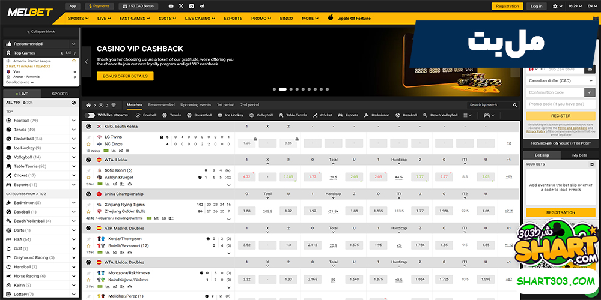Select the 1st period tab

(225, 105)
